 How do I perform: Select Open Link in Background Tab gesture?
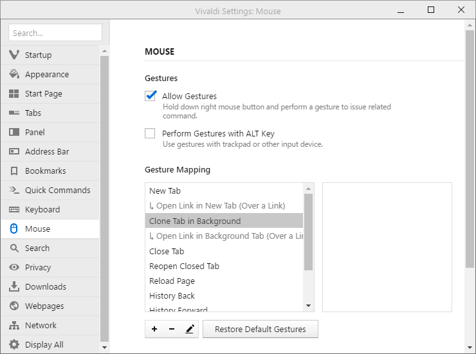224,236
